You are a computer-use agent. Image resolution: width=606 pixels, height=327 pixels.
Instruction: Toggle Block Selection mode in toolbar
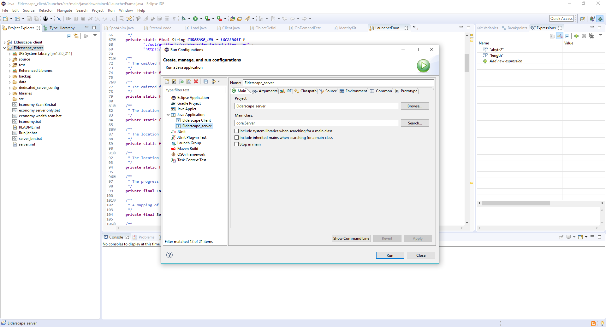pyautogui.click(x=167, y=19)
